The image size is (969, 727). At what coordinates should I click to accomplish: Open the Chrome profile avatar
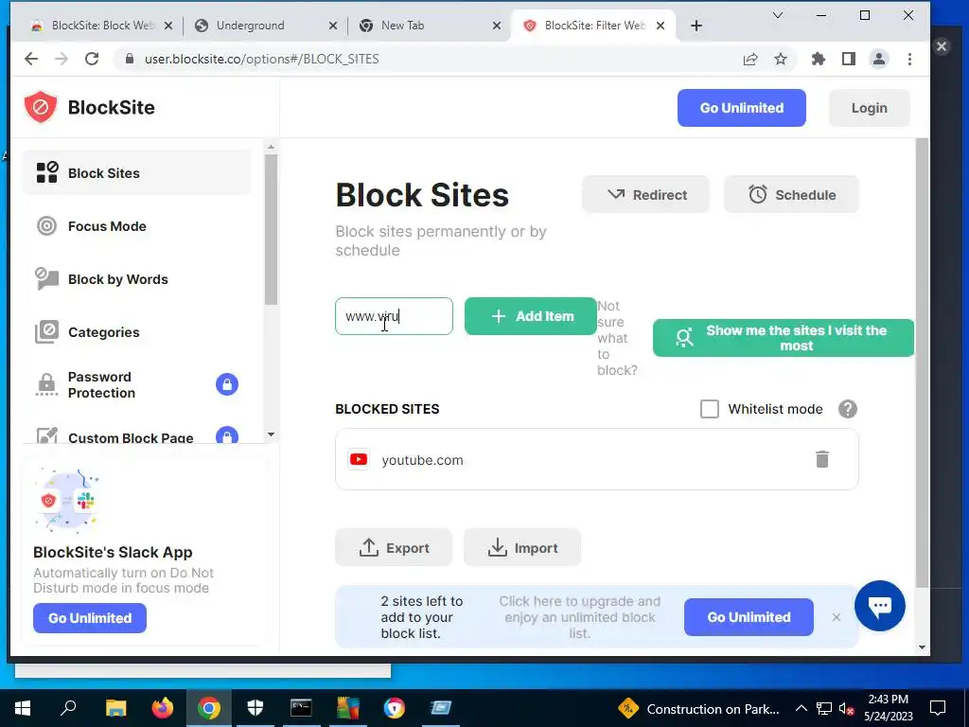(x=879, y=59)
